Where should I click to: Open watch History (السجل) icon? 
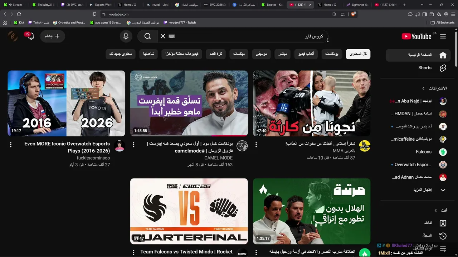point(443,236)
